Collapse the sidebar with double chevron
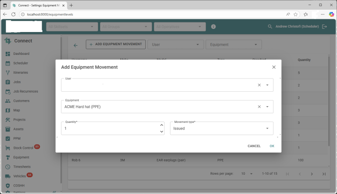The height and width of the screenshot is (194, 337). (54, 192)
